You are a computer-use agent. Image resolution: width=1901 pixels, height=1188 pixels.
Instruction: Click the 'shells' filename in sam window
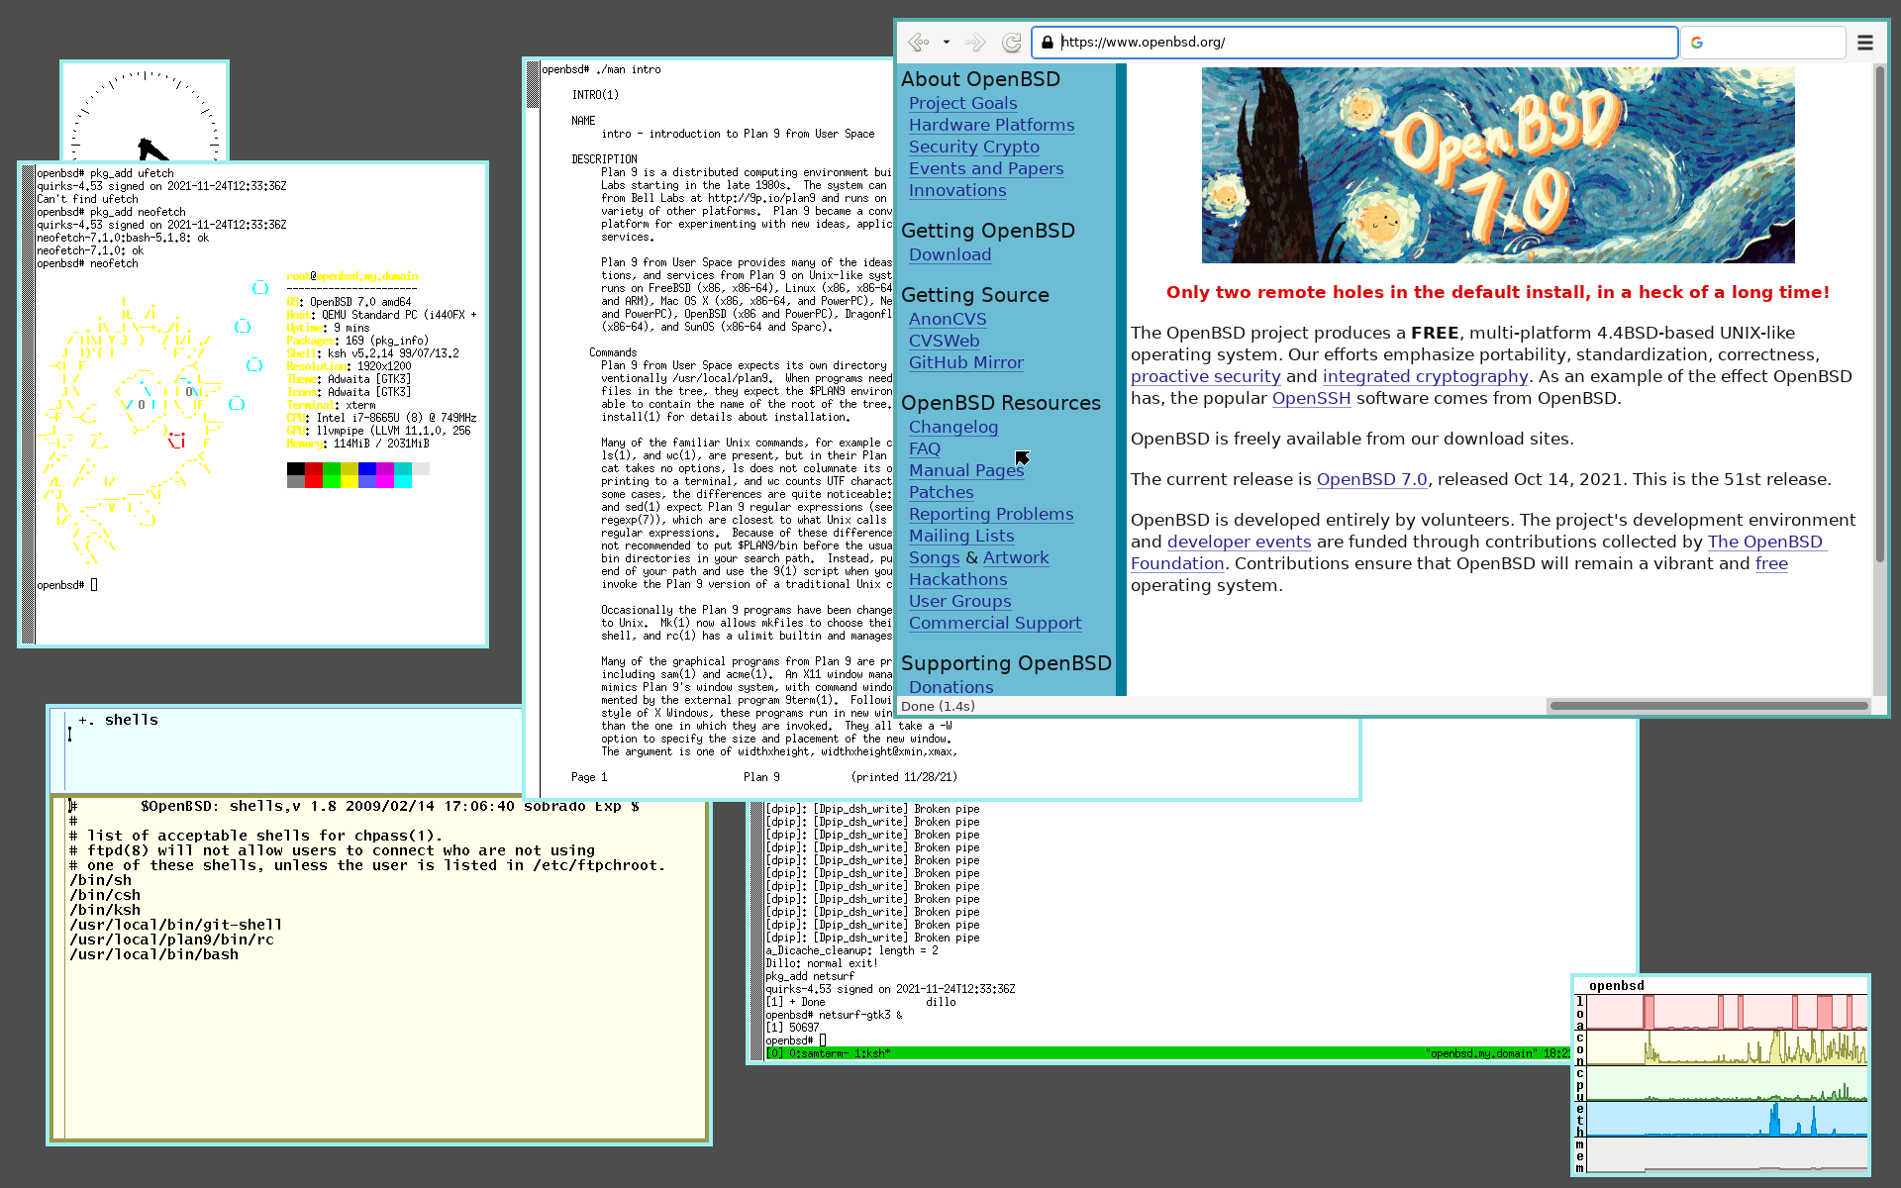132,720
